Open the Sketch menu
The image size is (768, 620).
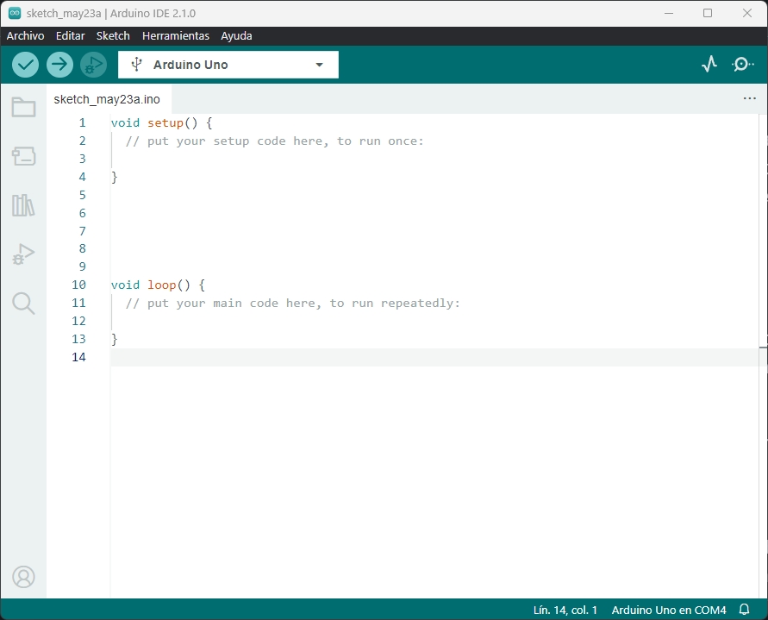click(113, 36)
